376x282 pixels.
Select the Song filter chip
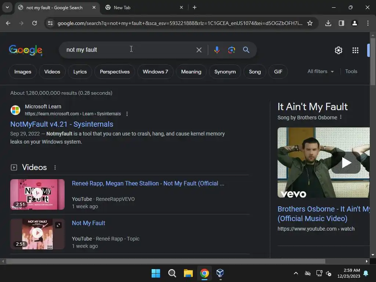point(255,72)
